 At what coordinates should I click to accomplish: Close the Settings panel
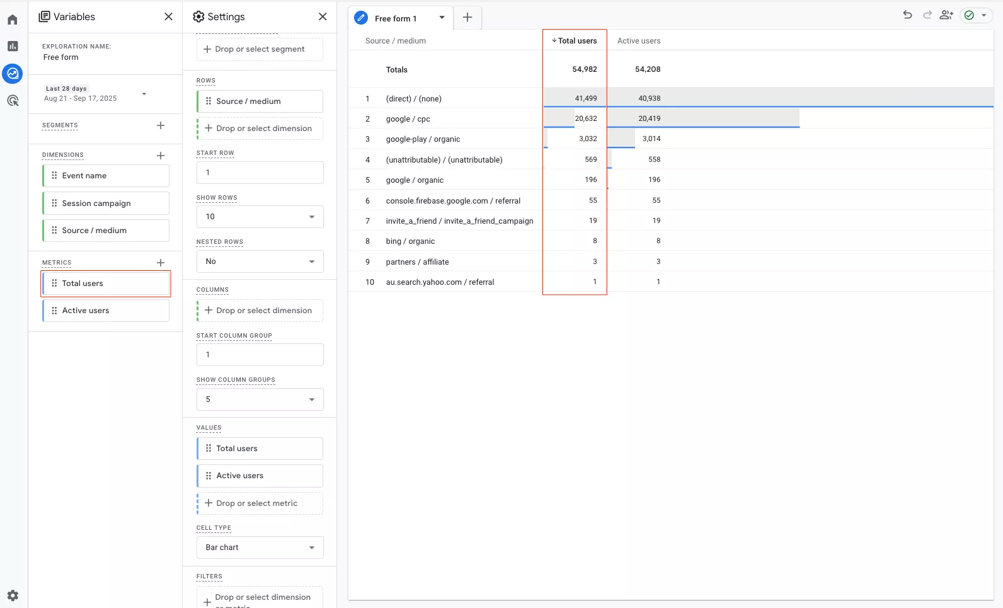tap(323, 17)
